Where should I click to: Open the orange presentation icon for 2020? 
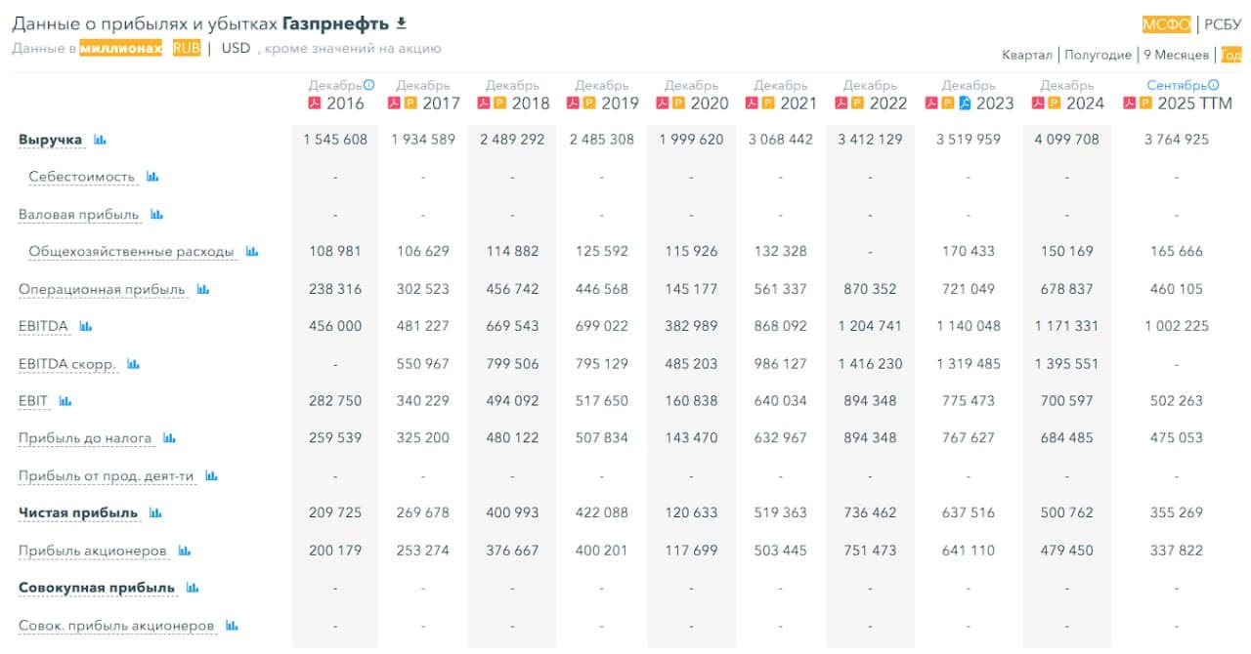tap(678, 103)
